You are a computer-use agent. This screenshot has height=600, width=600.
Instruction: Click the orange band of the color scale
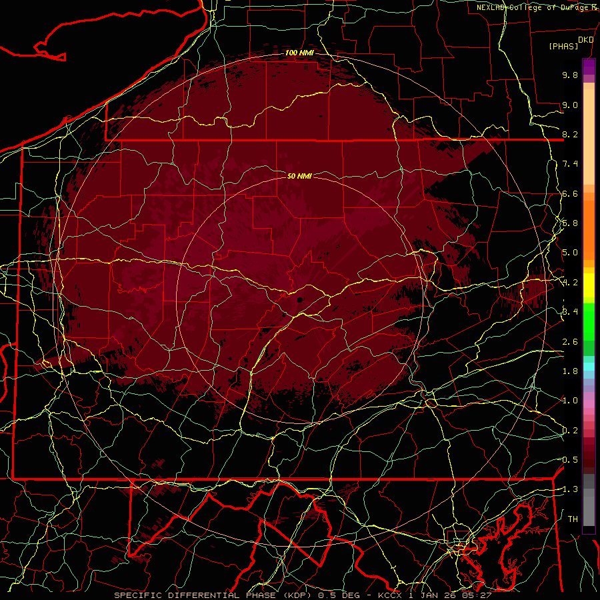[589, 229]
